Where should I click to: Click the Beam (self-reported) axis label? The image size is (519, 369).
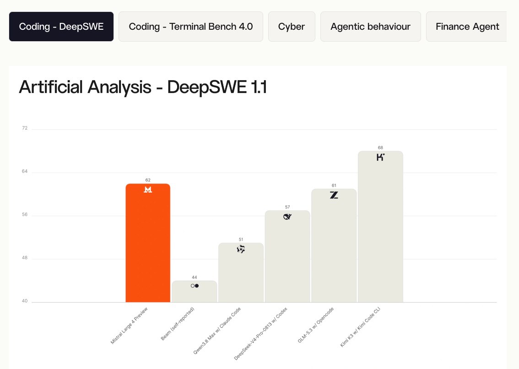(x=178, y=324)
